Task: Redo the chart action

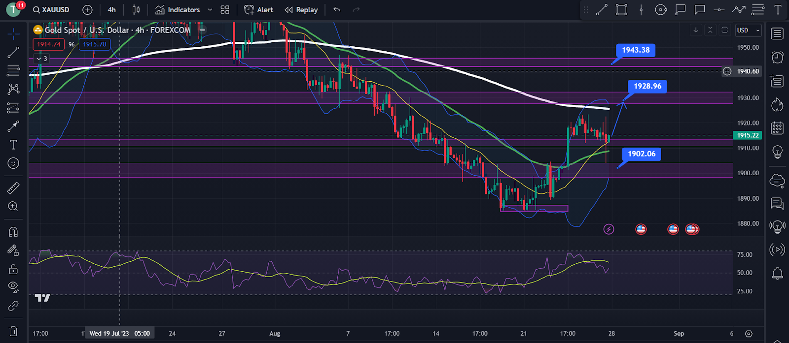Action: pyautogui.click(x=356, y=10)
